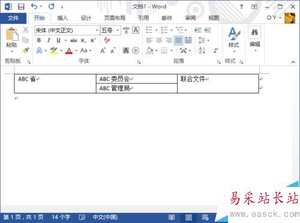Click the Save icon in quick access toolbar
This screenshot has height=223, width=300.
(x=21, y=7)
